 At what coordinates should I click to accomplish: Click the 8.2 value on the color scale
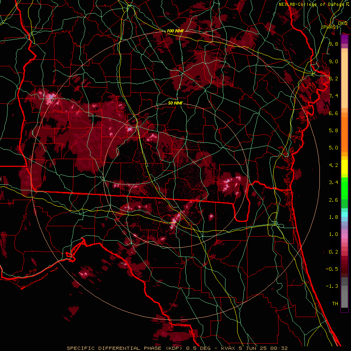pyautogui.click(x=333, y=78)
